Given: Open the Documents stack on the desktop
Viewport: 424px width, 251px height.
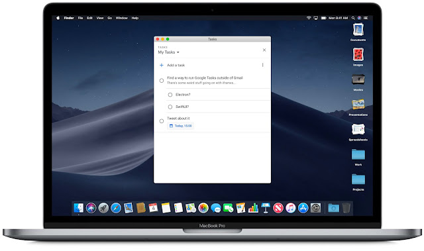Looking at the screenshot, I should click(358, 30).
